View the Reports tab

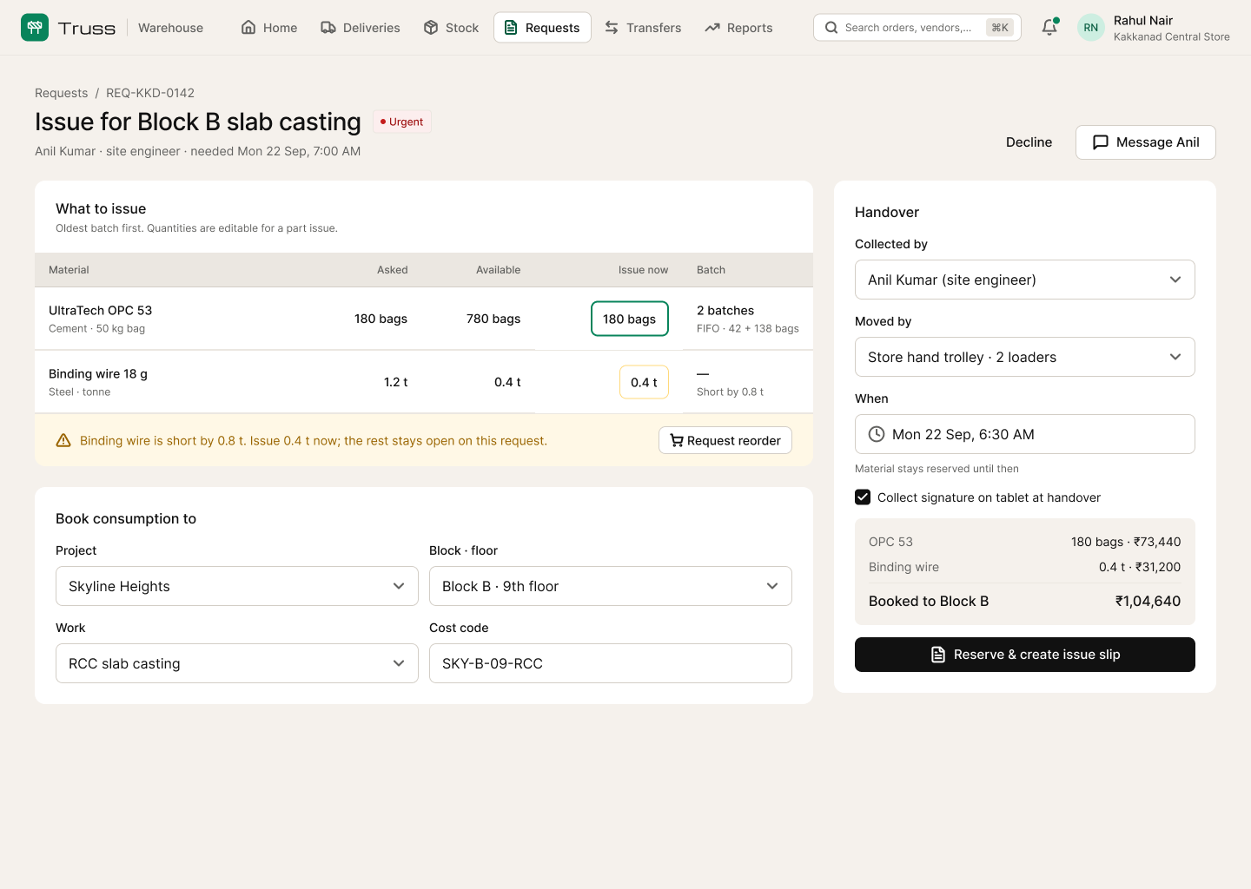click(x=739, y=28)
